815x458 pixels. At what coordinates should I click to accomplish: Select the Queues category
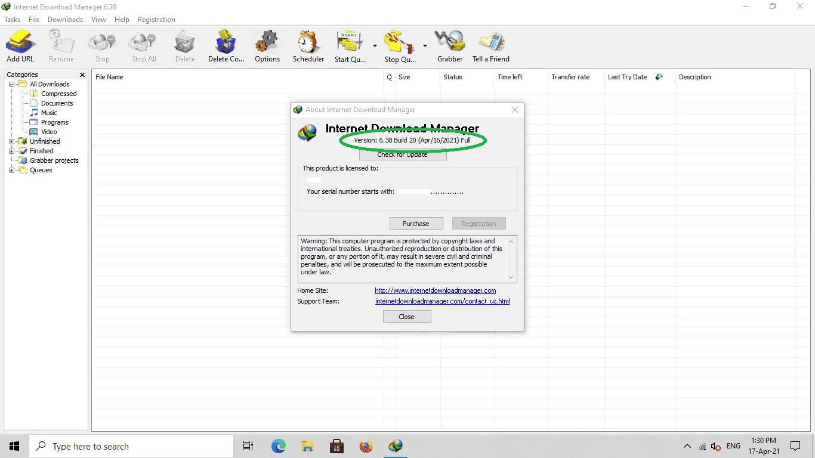[x=41, y=170]
